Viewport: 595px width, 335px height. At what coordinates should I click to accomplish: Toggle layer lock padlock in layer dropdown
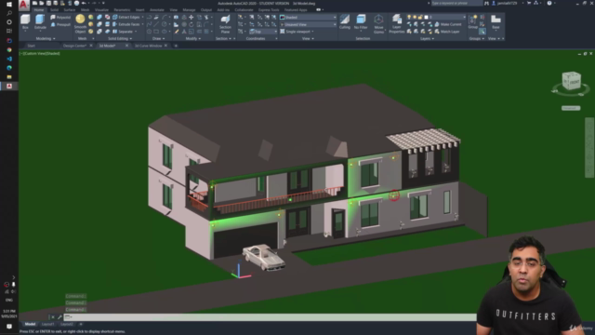420,17
